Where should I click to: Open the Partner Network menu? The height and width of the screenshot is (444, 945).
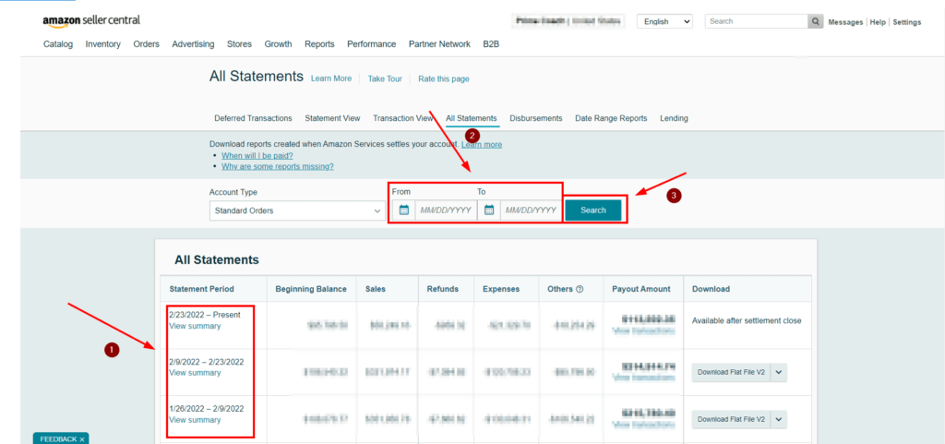(439, 44)
